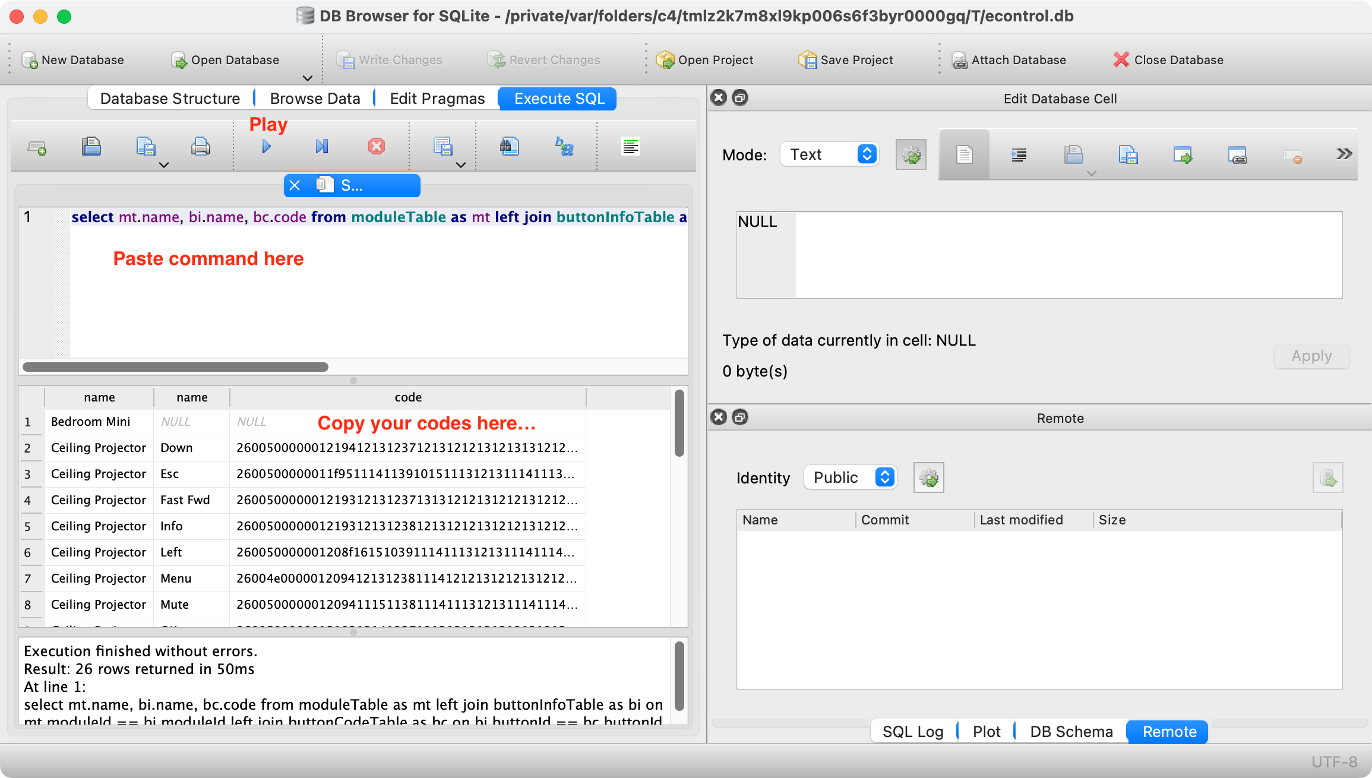Open the Identity Public dropdown
Image resolution: width=1372 pixels, height=778 pixels.
(x=850, y=477)
